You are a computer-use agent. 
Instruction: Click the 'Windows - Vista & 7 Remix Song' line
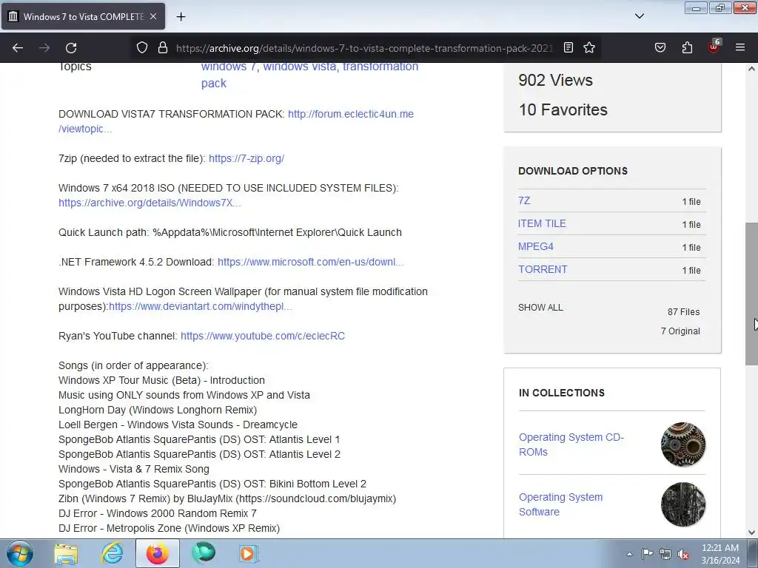coord(134,469)
